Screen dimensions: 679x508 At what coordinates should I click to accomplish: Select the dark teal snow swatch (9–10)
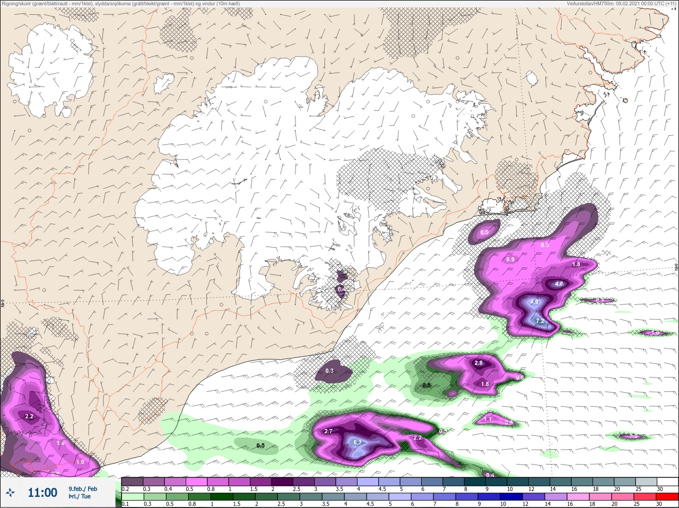coord(497,481)
